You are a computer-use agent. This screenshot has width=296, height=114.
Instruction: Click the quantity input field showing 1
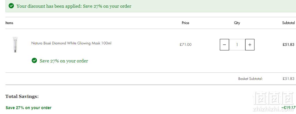click(x=237, y=45)
